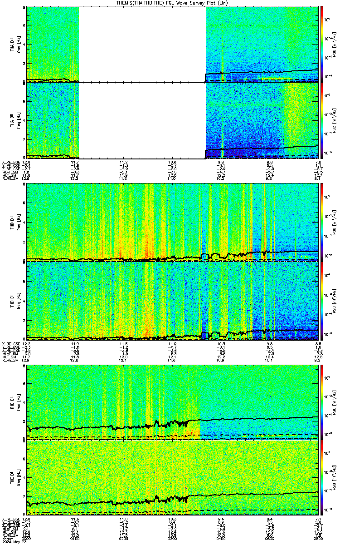Click the PSD color bar beside THA B⊥

322,44
